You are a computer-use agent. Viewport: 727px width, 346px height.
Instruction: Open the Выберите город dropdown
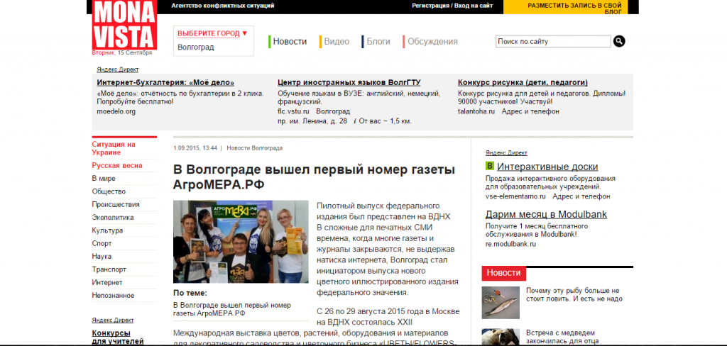(213, 33)
